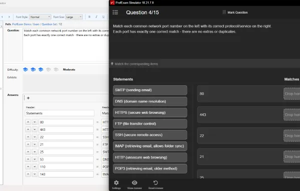Click the Drop here zone beside 443
300x191 pixels.
pyautogui.click(x=292, y=115)
